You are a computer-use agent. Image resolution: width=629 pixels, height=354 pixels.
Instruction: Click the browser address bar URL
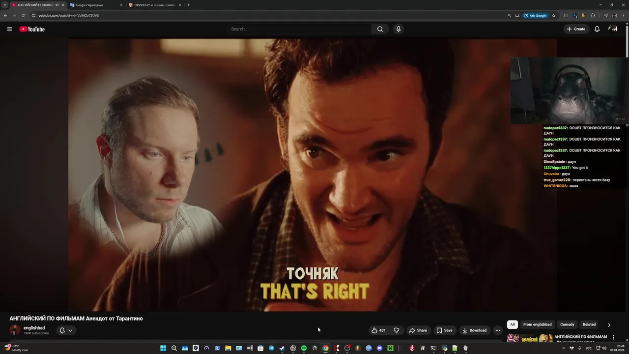[x=69, y=15]
